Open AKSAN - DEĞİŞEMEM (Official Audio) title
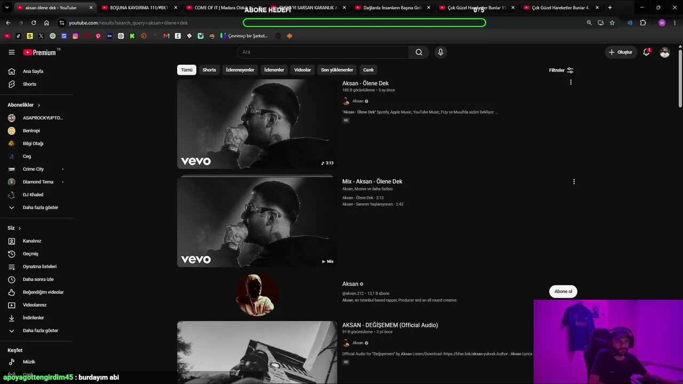 click(390, 325)
